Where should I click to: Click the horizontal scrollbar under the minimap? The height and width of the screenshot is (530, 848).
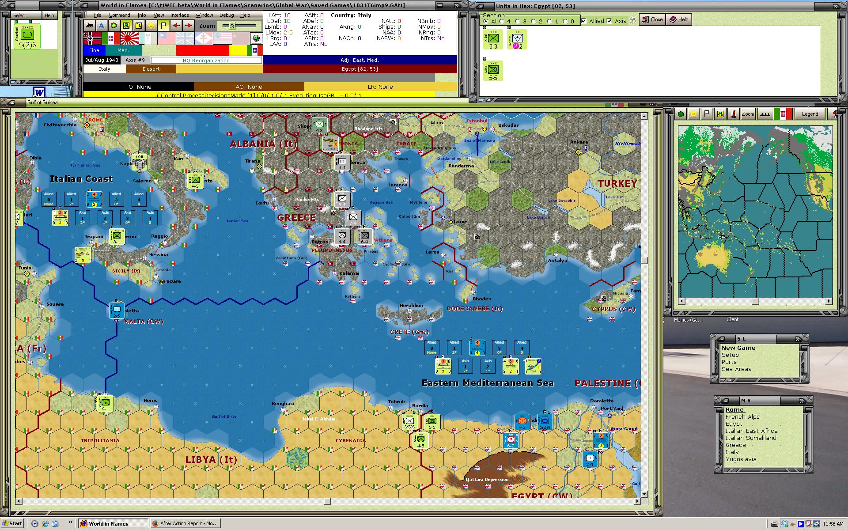tap(755, 301)
